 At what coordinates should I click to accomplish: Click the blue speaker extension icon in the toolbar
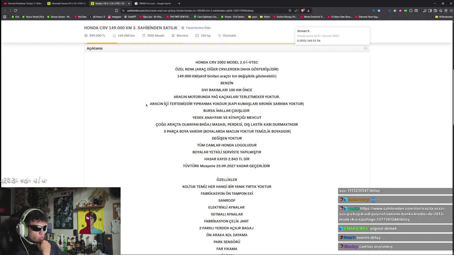373,11
